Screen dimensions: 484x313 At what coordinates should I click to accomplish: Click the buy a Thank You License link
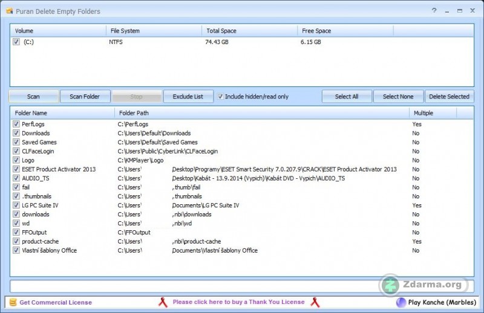point(238,302)
